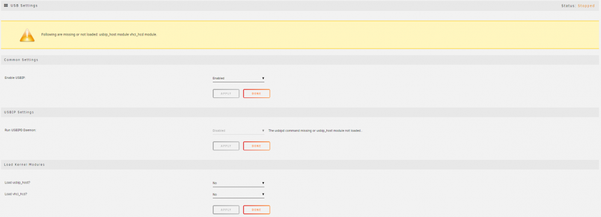Open the Load vhci_hcd dropdown
Image resolution: width=601 pixels, height=217 pixels.
pyautogui.click(x=239, y=194)
